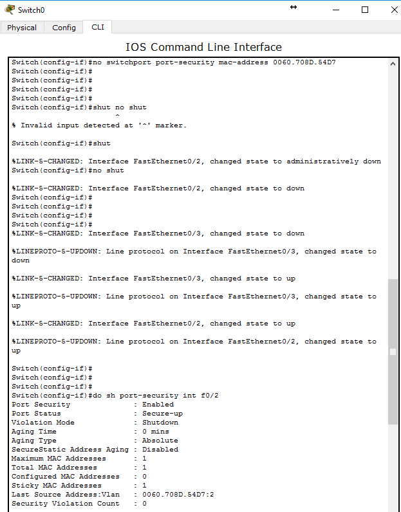
Task: Click the 'shut no shut' command line
Action: pyautogui.click(x=79, y=107)
